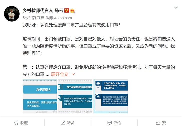182x127 pixels.
Task: Open the first image '对于普通人'
Action: 40,96
